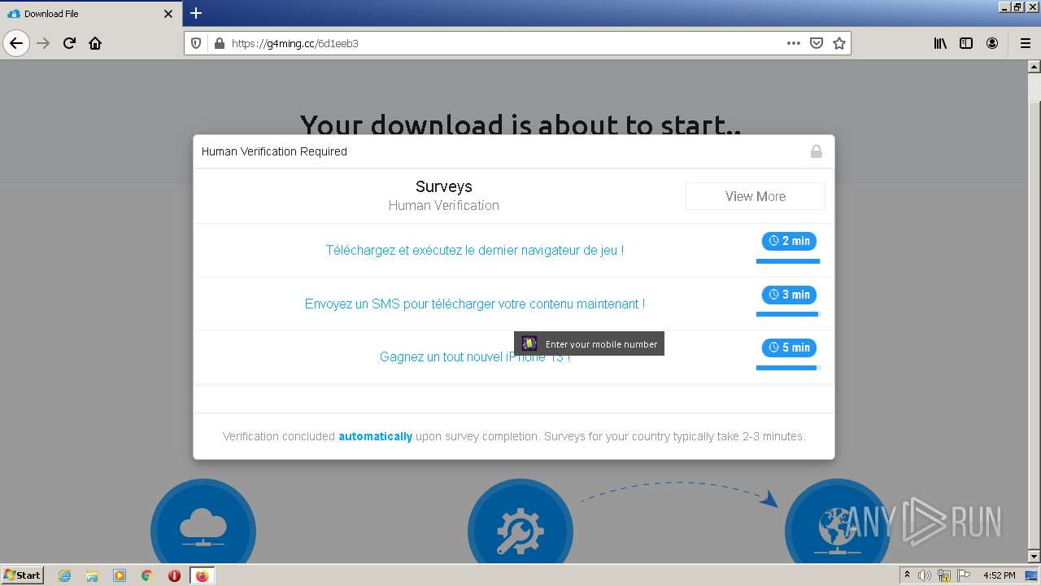Click the 4:52 PM system clock
The height and width of the screenshot is (586, 1041).
999,575
